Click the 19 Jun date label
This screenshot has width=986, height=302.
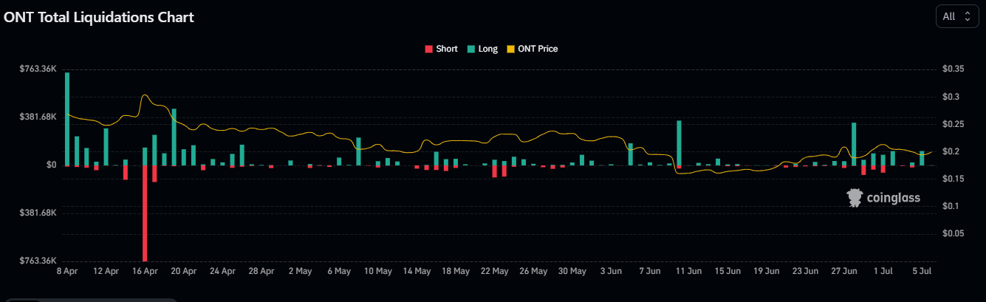[766, 272]
